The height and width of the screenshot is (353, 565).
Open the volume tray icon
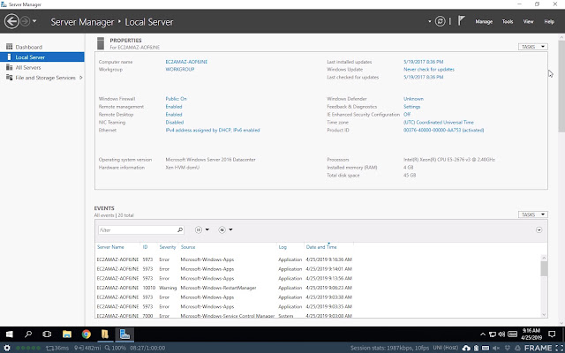pyautogui.click(x=501, y=334)
